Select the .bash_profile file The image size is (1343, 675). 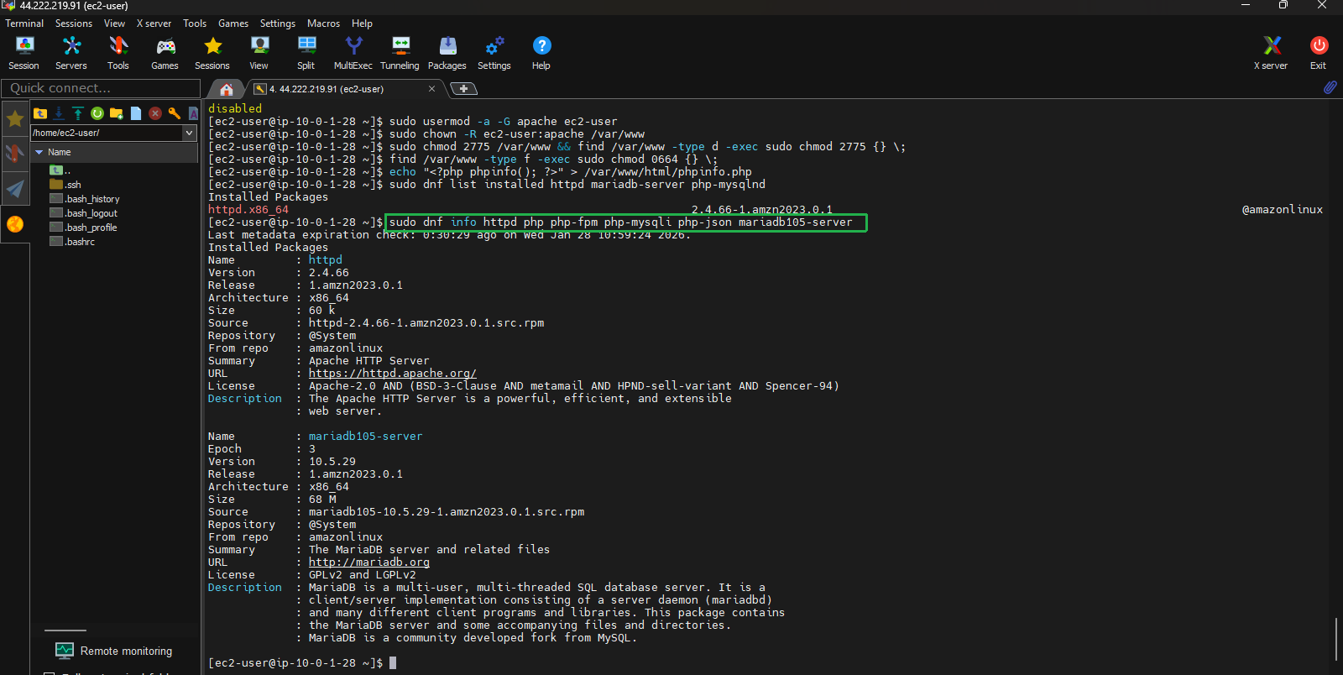pyautogui.click(x=83, y=228)
